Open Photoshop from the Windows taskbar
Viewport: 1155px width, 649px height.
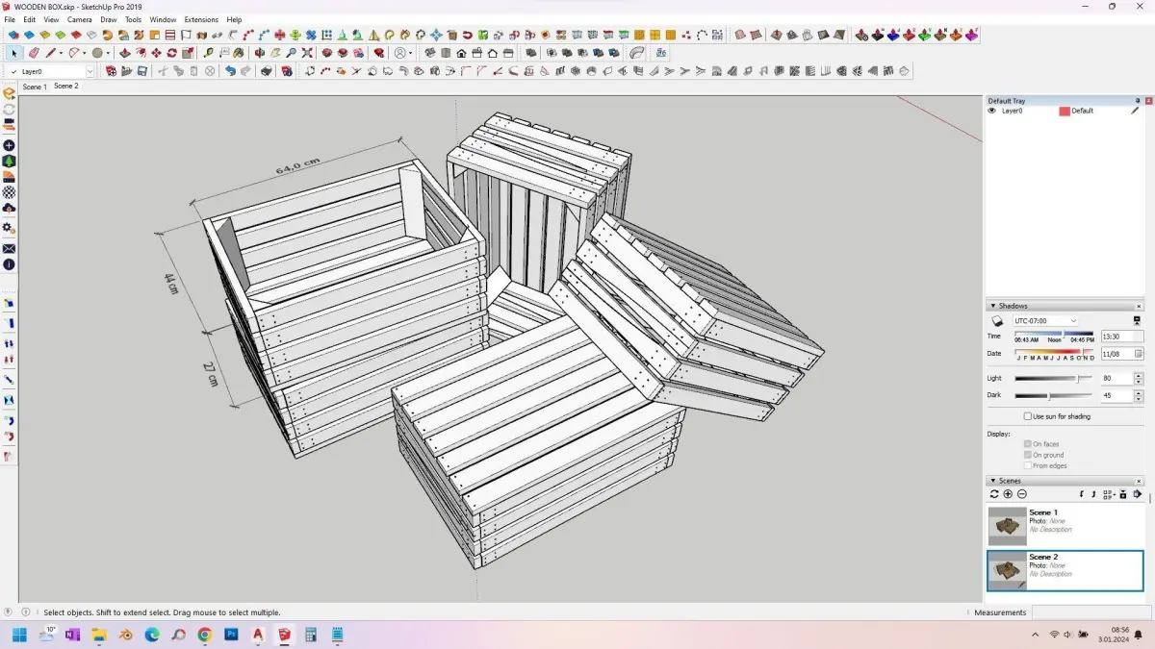coord(231,635)
